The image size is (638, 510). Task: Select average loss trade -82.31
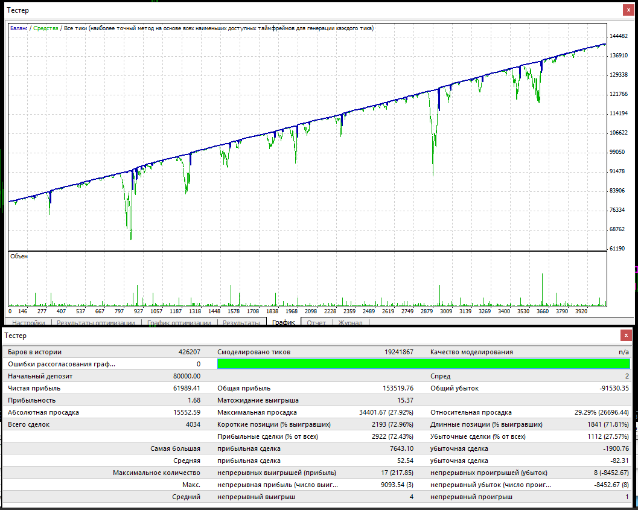pyautogui.click(x=619, y=461)
